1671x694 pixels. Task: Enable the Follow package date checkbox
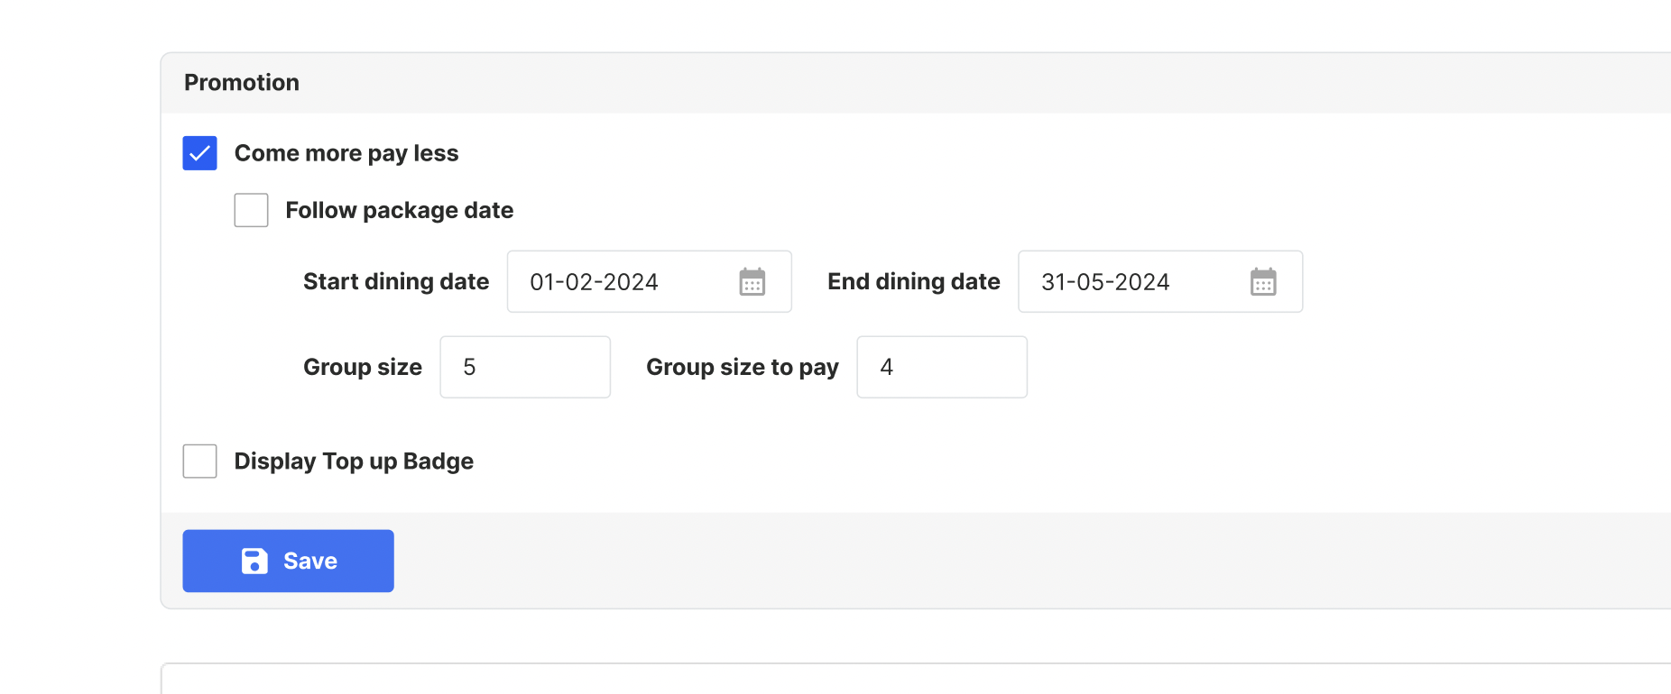tap(251, 210)
